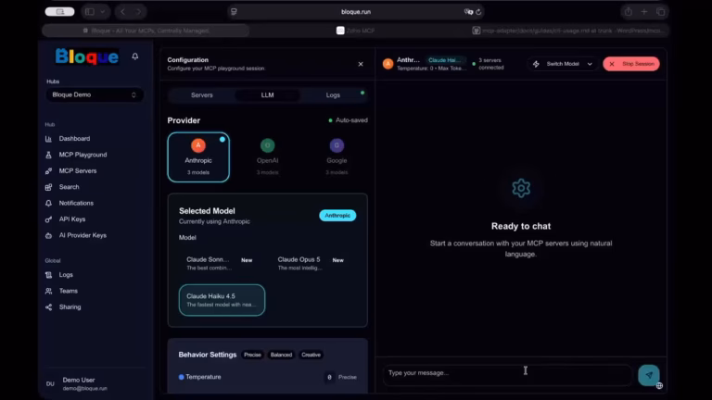Click the Anthropic avatar in chat header
This screenshot has width=712, height=400.
[388, 64]
